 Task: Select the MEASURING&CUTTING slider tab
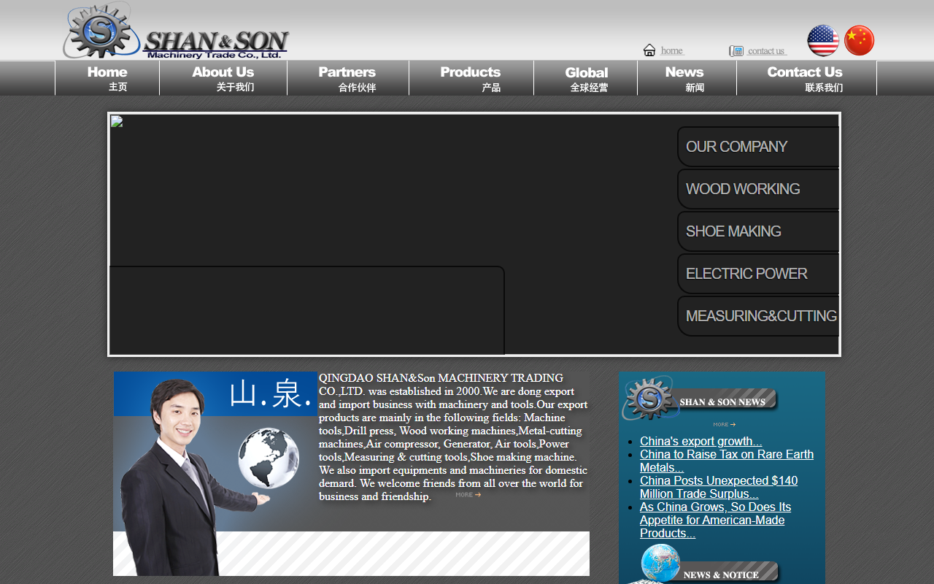click(758, 316)
